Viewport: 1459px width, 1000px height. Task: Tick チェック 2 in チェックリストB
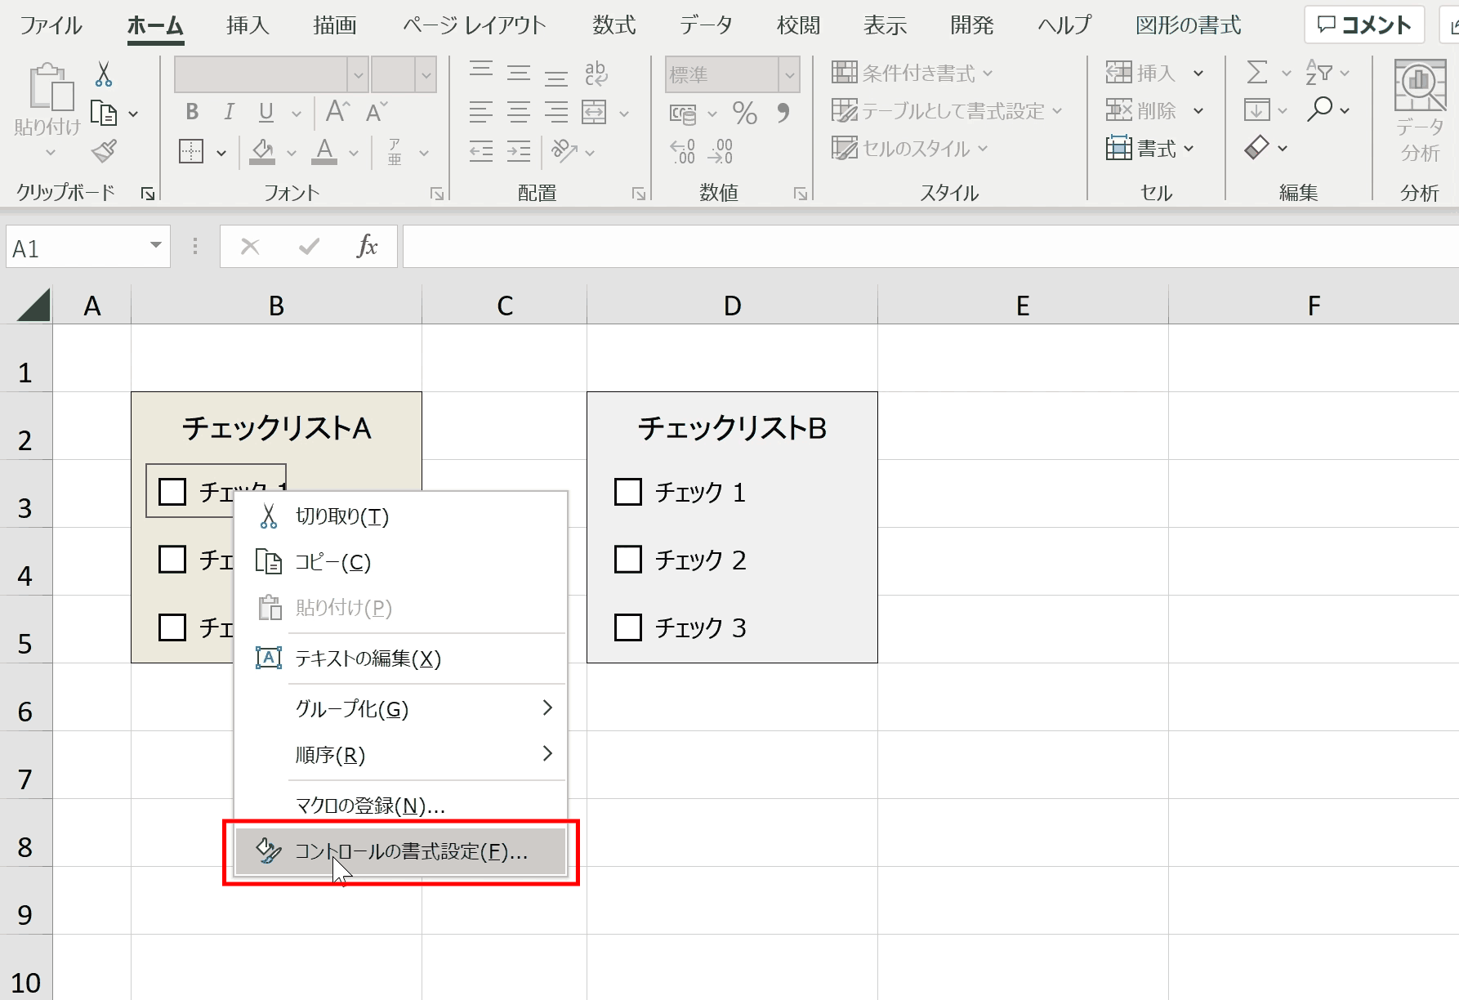[628, 560]
